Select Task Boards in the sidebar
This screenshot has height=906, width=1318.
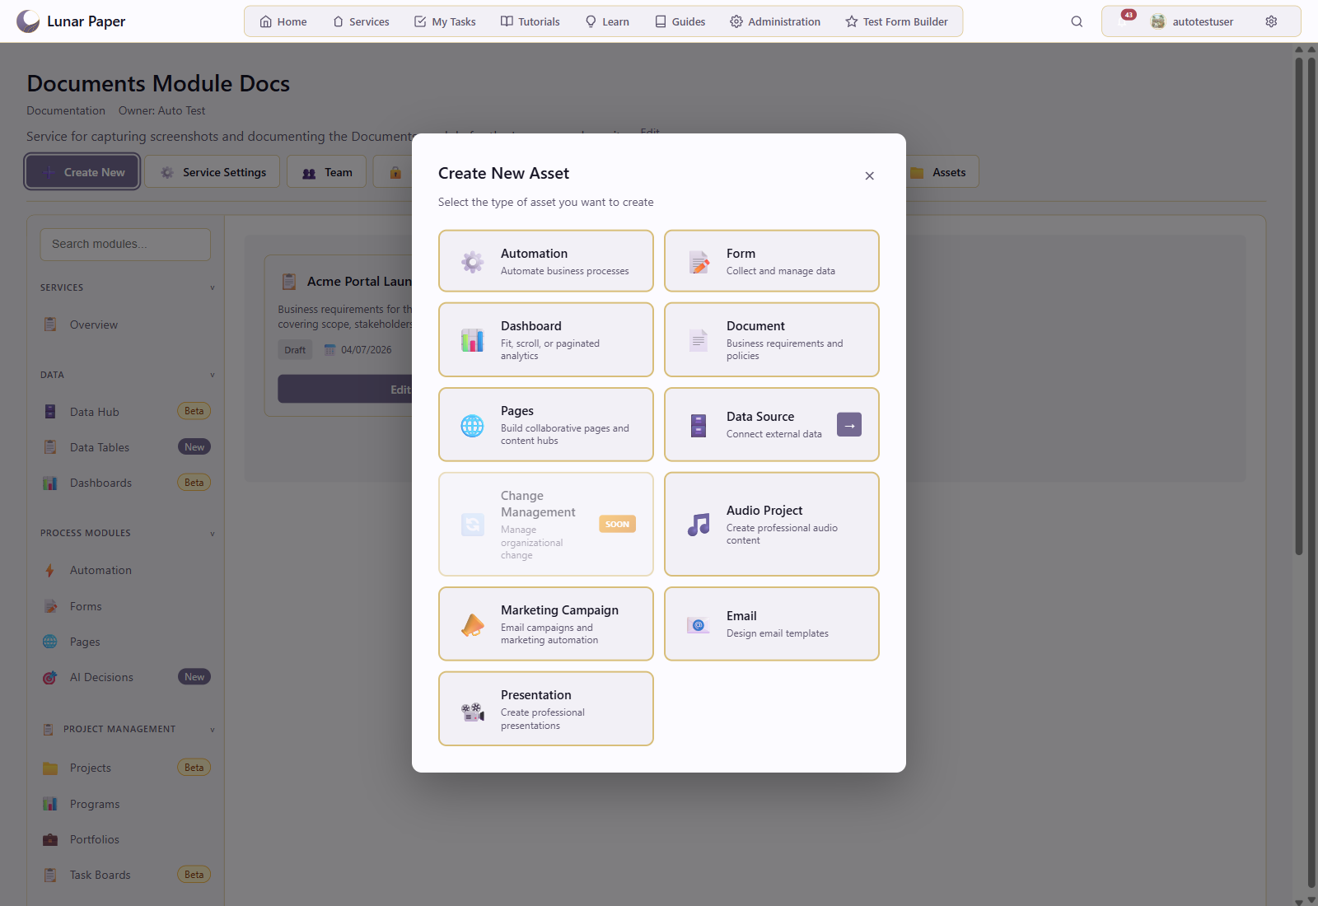click(127, 875)
